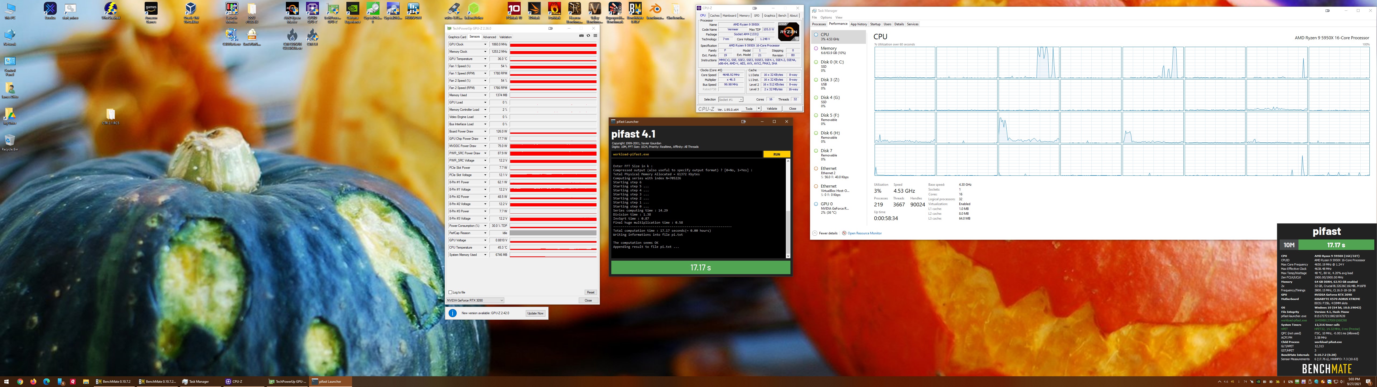Screen dimensions: 1377x387
Task: Select Disk 0 (X: C:) in Task Manager
Action: pos(838,66)
